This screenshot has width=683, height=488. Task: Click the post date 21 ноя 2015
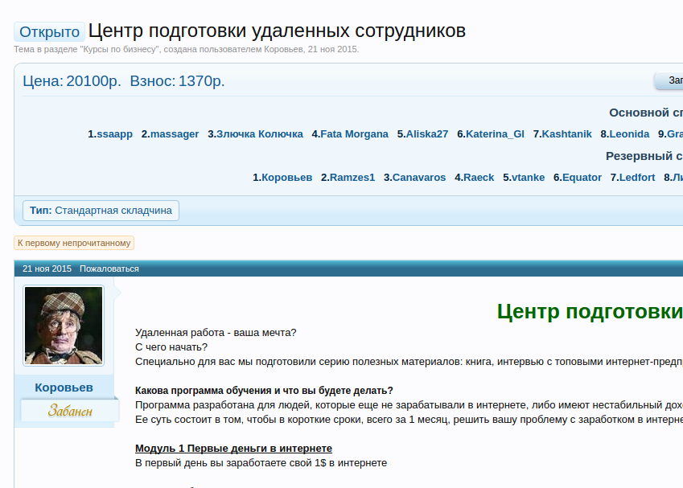(x=47, y=269)
